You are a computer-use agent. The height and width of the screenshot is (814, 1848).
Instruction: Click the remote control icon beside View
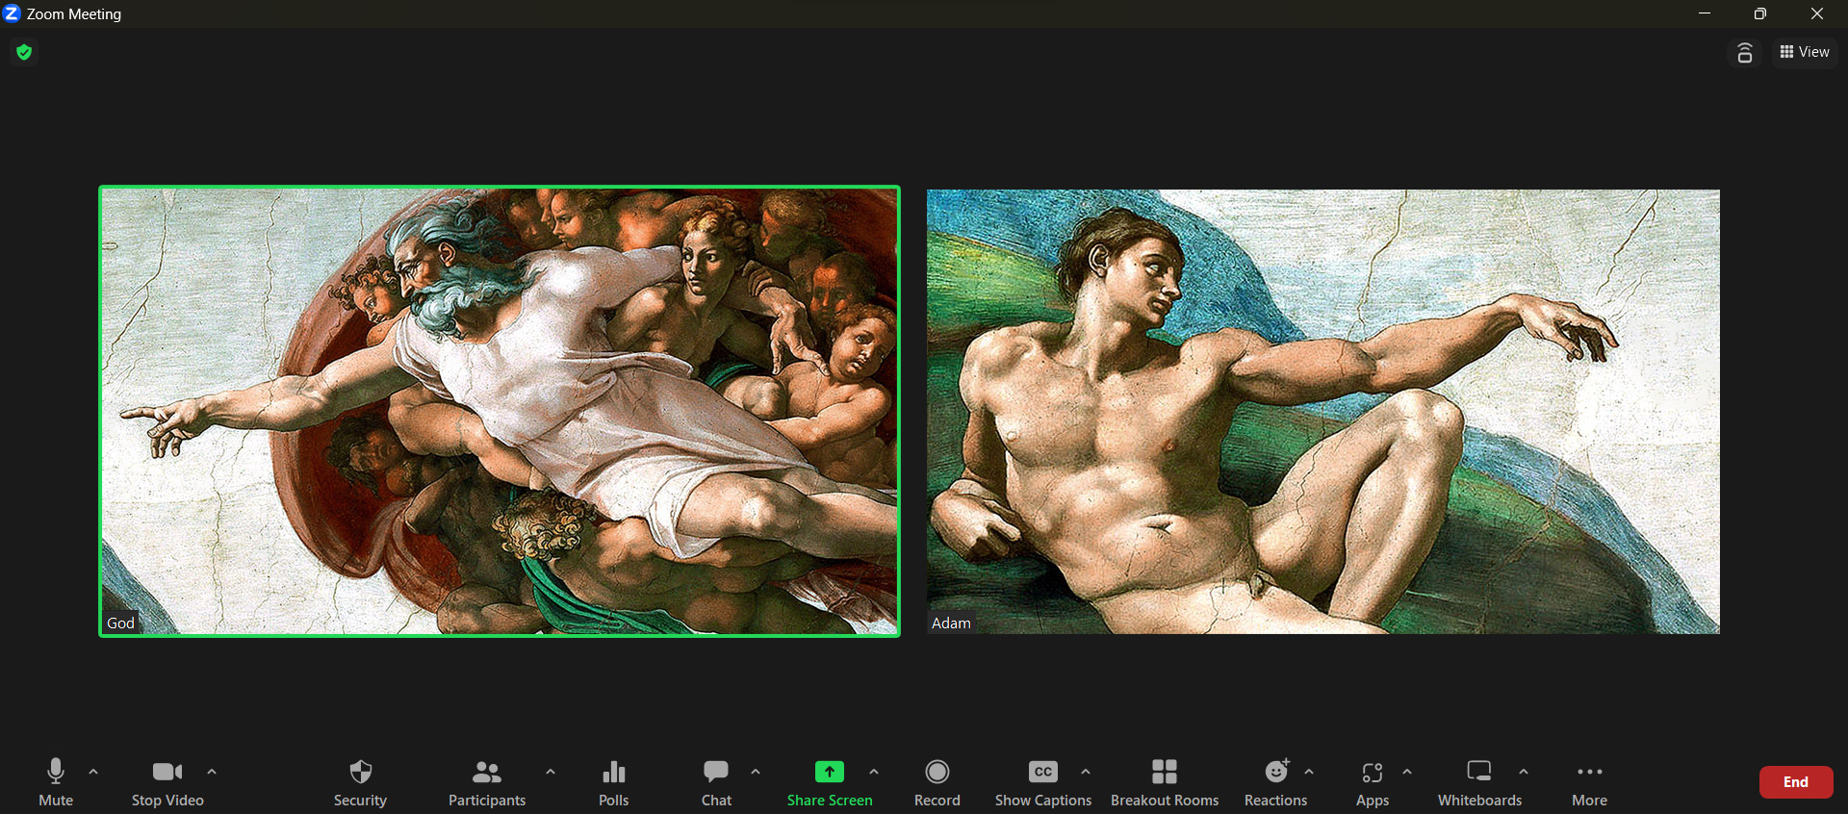point(1745,53)
